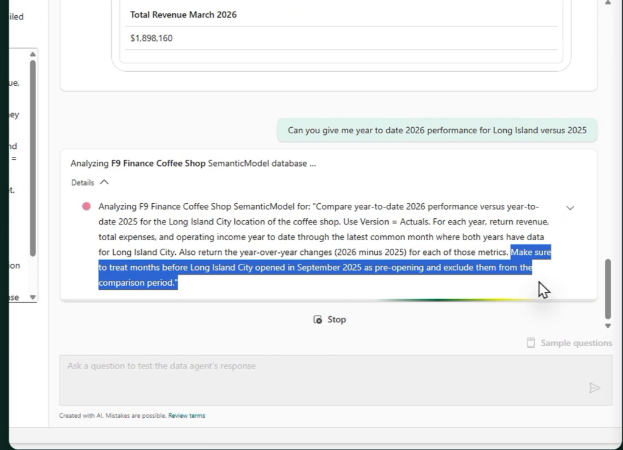Click the left panel scroll down arrow
The height and width of the screenshot is (450, 623).
point(33,297)
